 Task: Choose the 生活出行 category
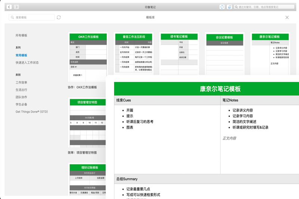(x=21, y=90)
